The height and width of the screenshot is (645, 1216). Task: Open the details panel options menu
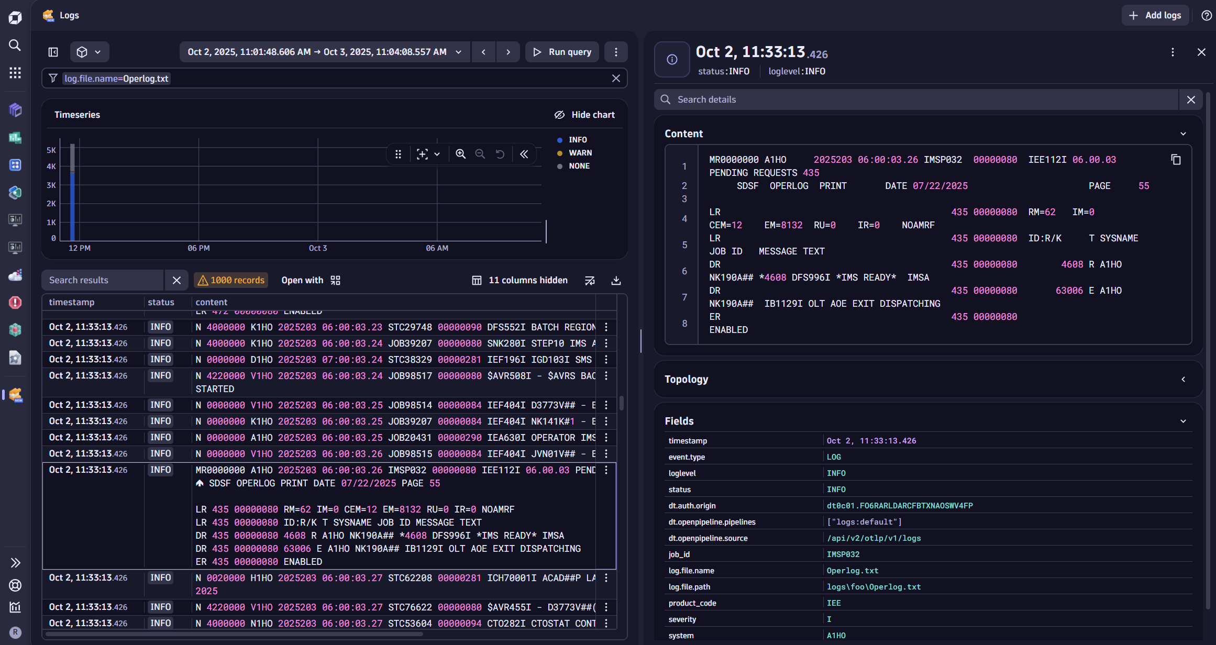click(x=1173, y=52)
